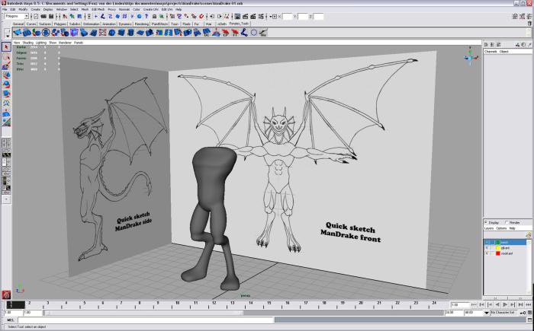Open the script editor icon
This screenshot has height=331, width=534.
(x=530, y=320)
